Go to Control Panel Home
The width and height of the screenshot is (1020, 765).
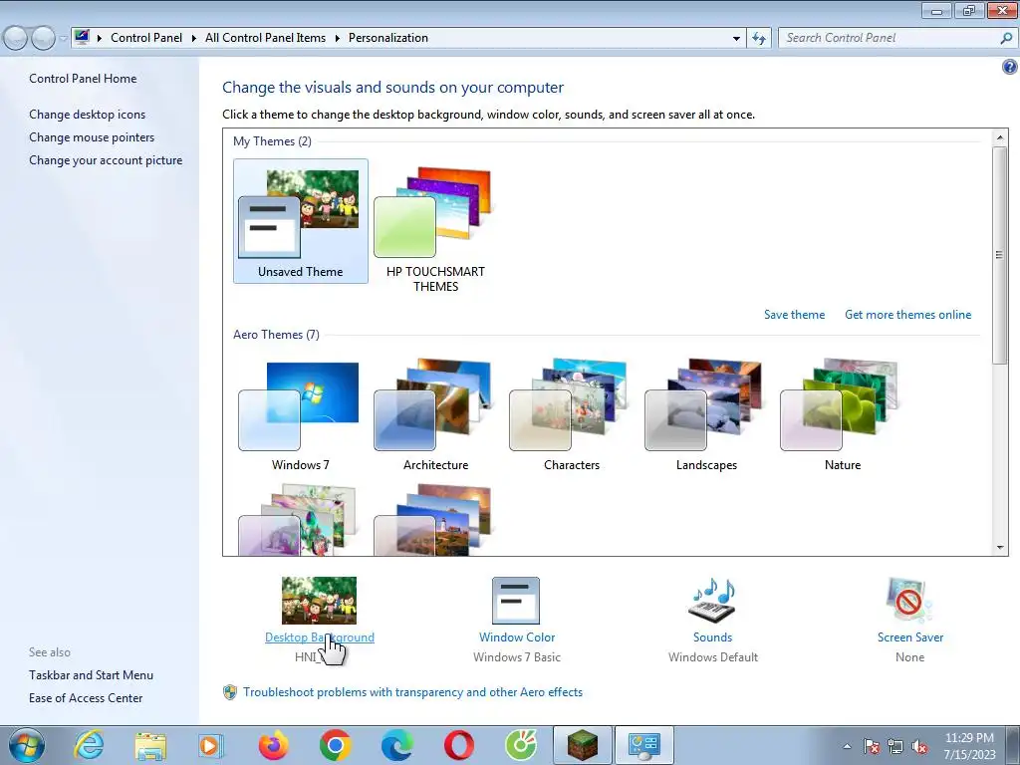tap(83, 79)
